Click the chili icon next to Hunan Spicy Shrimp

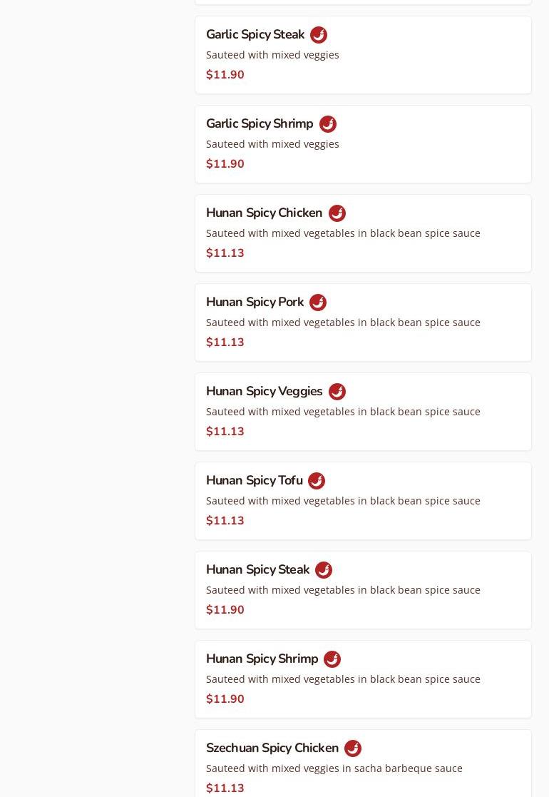coord(332,659)
